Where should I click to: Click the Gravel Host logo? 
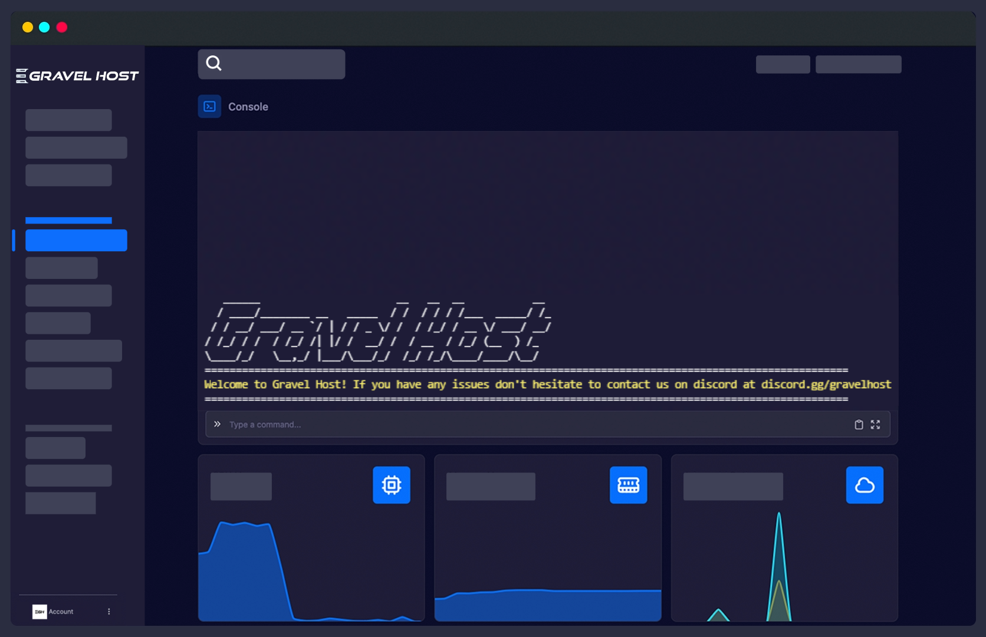pos(77,75)
